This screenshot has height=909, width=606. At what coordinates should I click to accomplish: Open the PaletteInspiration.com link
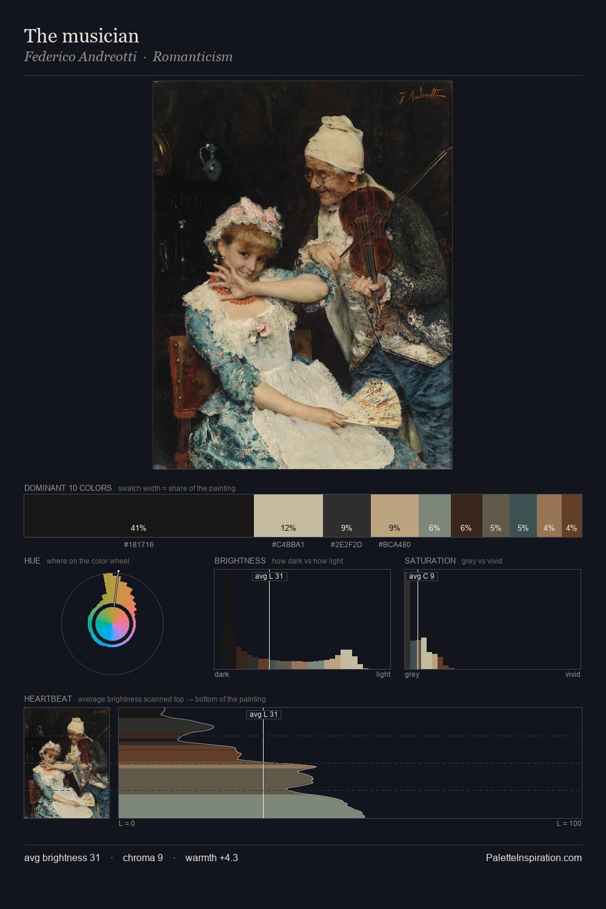(x=534, y=858)
